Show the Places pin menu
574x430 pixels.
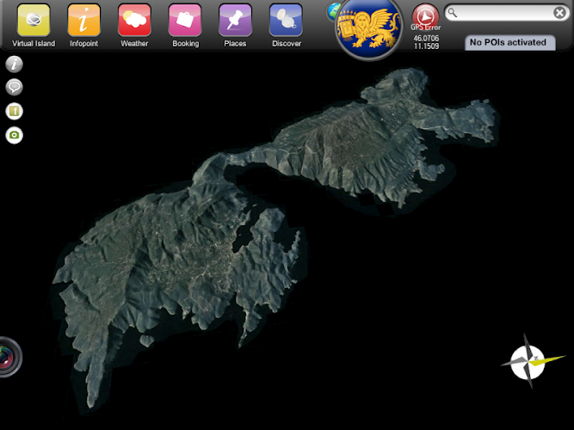[x=235, y=20]
